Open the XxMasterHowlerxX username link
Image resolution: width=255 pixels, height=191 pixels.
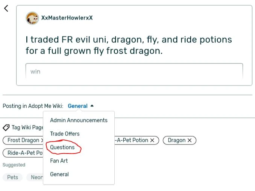[x=67, y=18]
